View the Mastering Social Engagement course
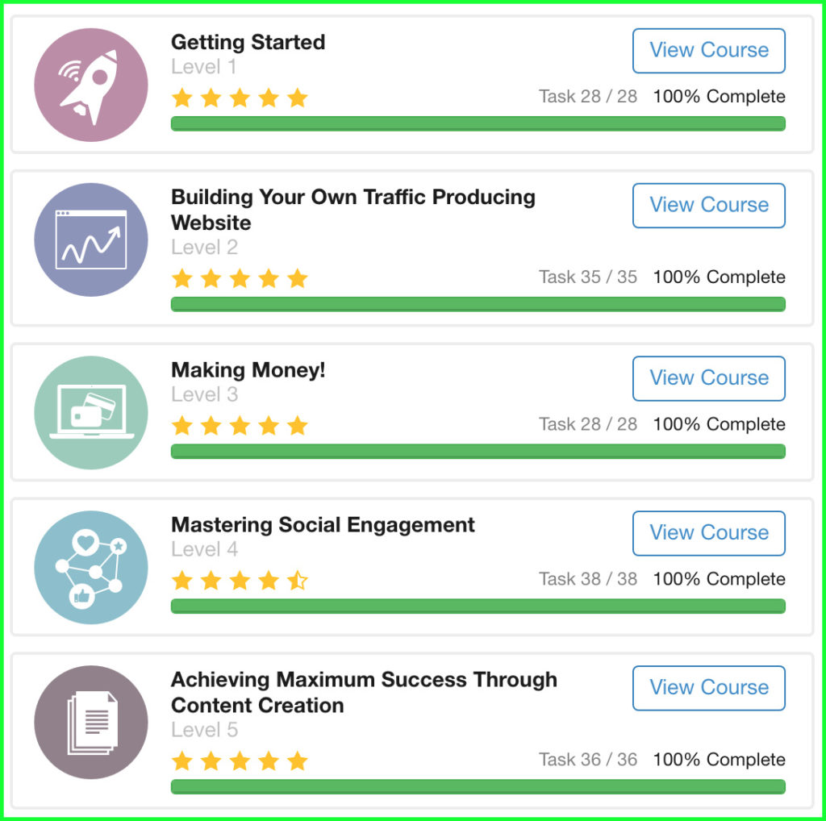This screenshot has height=821, width=826. pyautogui.click(x=708, y=533)
